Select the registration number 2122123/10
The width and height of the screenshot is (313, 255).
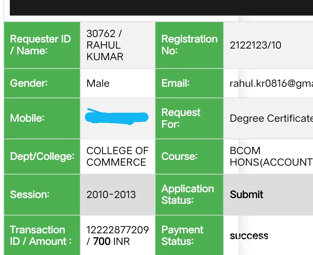[x=255, y=45]
